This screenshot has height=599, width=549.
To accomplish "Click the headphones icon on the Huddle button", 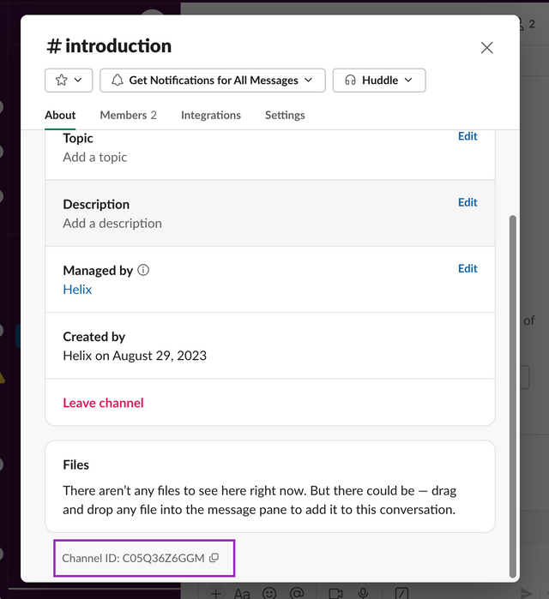I will pos(350,81).
